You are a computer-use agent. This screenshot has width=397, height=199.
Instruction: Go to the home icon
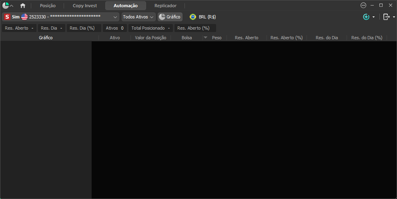pos(23,6)
